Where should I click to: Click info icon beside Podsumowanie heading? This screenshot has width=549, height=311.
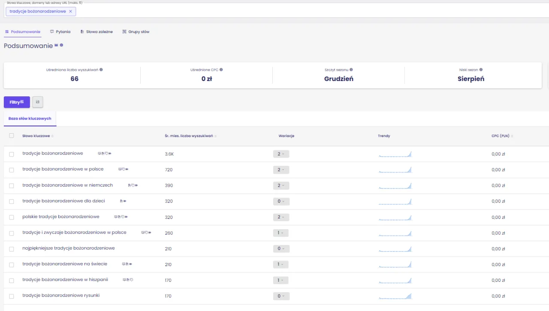click(x=62, y=45)
